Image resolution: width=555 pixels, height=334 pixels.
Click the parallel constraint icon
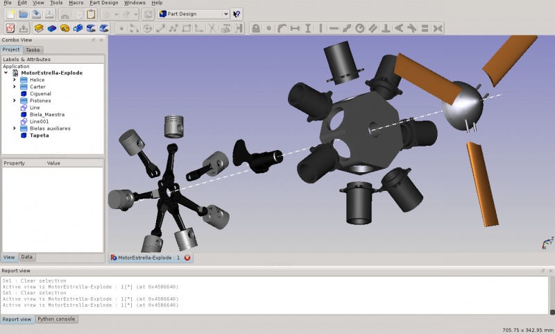[x=373, y=28]
